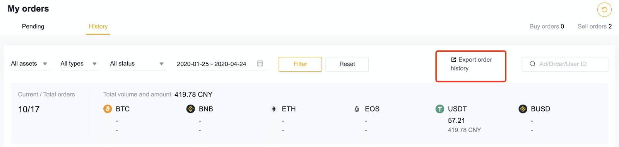
Task: Open the calendar date picker icon
Action: click(x=260, y=63)
